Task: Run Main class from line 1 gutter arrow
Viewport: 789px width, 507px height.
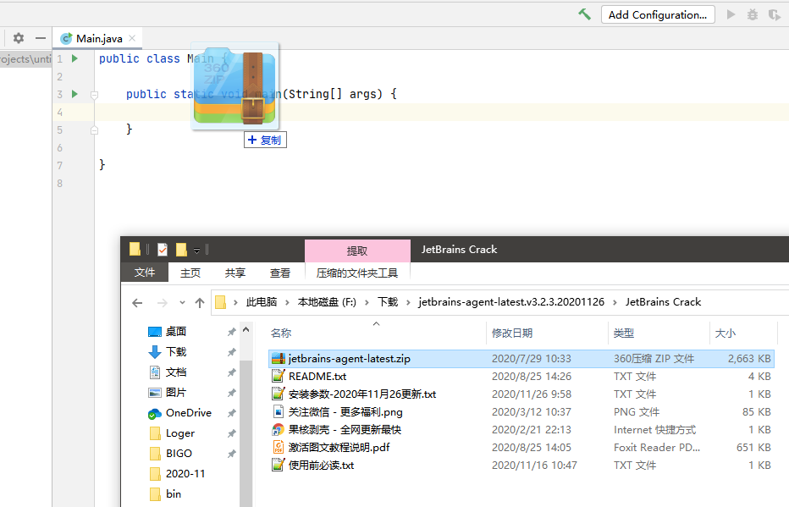Action: click(74, 58)
